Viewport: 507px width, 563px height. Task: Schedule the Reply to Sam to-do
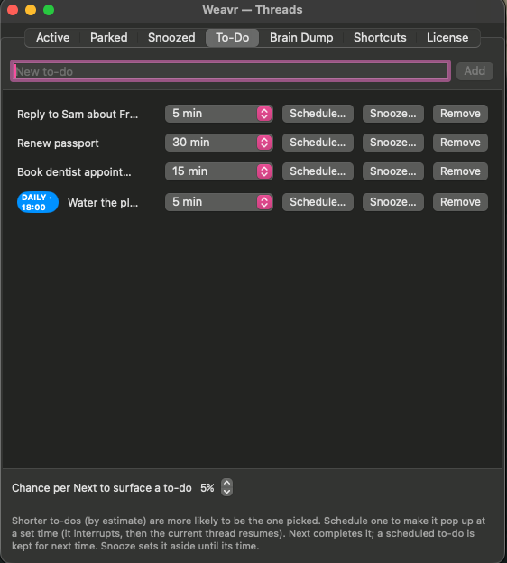click(x=318, y=114)
